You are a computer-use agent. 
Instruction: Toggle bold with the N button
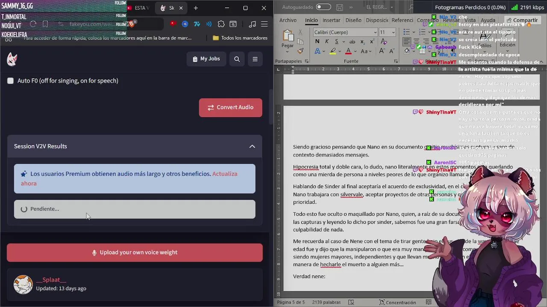pyautogui.click(x=317, y=41)
